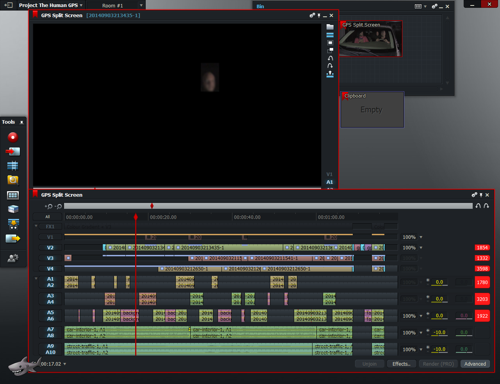
Task: Zoom out the timeline with minus magnifier
Action: click(x=58, y=206)
